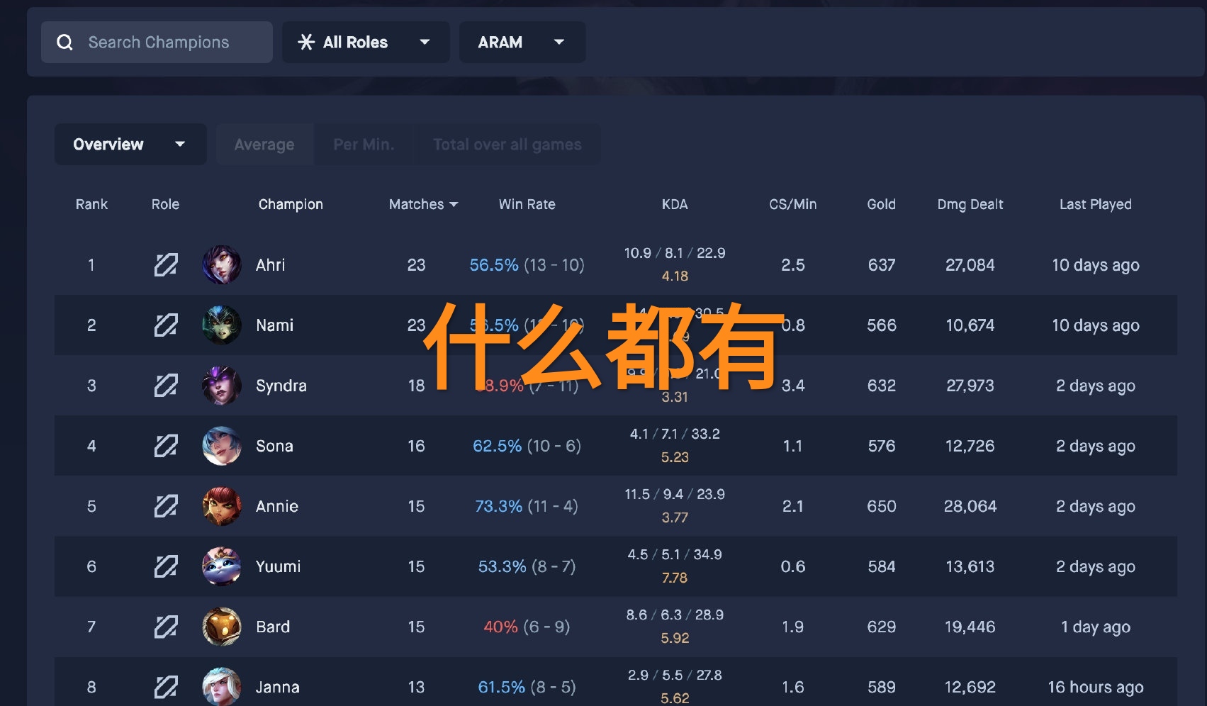The height and width of the screenshot is (706, 1207).
Task: Open Syndra's champion icon
Action: coord(221,385)
